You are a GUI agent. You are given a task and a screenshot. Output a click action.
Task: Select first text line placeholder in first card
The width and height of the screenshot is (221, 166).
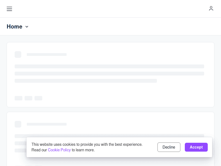point(109,66)
